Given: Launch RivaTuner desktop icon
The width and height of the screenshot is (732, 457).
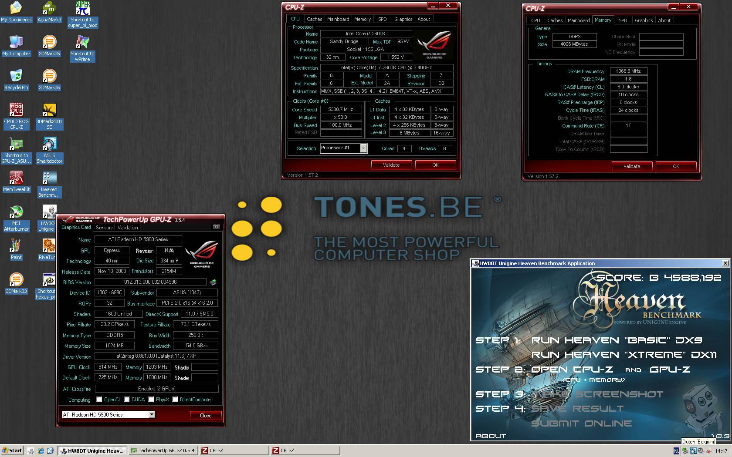Looking at the screenshot, I should [47, 249].
